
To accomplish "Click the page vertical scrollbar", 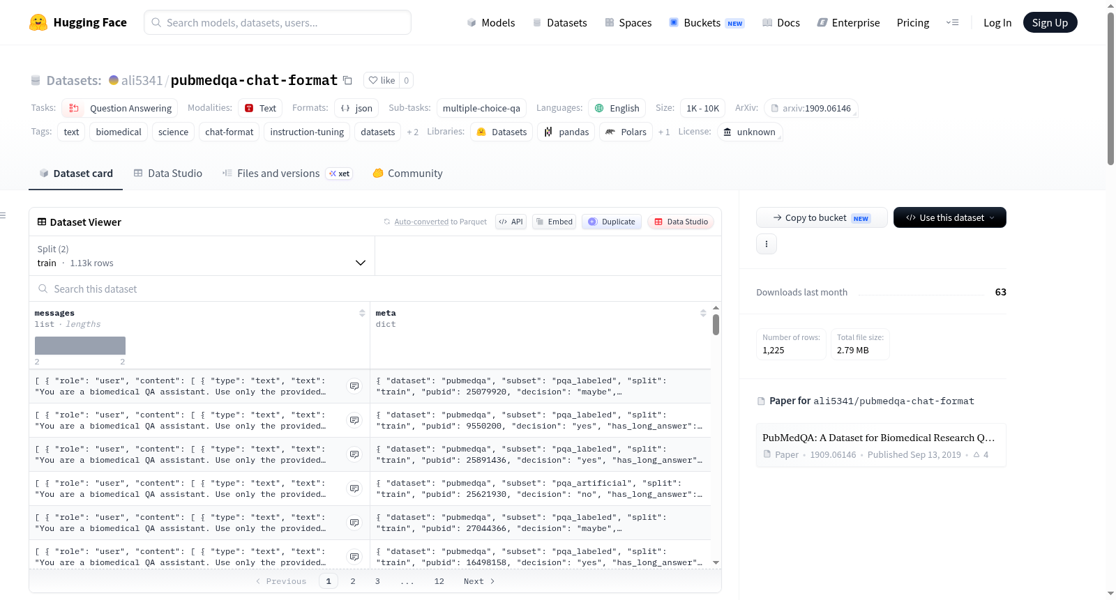I will click(x=1110, y=89).
